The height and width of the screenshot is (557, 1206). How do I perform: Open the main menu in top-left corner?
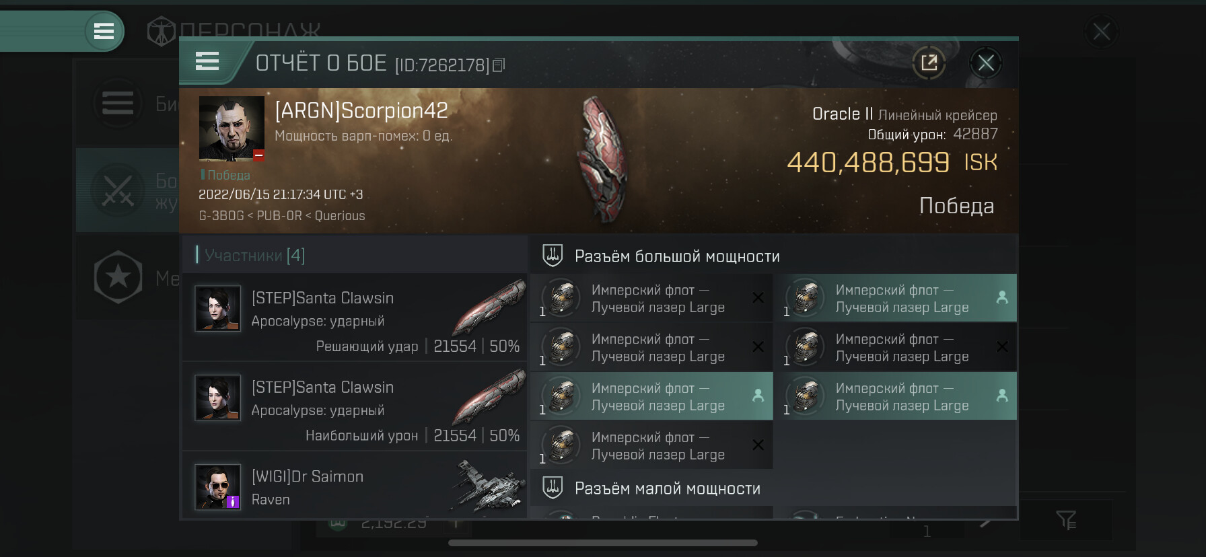coord(104,31)
